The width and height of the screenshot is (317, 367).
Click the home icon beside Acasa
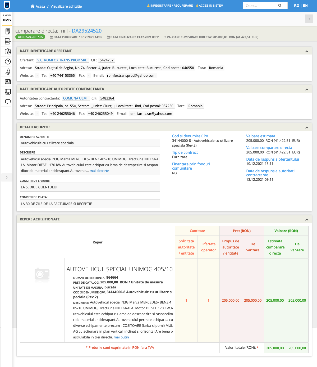point(33,6)
